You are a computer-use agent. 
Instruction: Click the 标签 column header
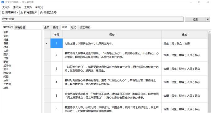(184, 35)
